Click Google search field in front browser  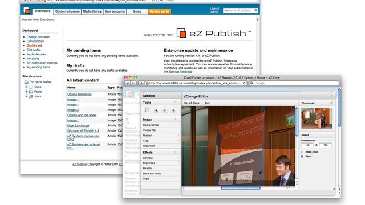pos(294,83)
